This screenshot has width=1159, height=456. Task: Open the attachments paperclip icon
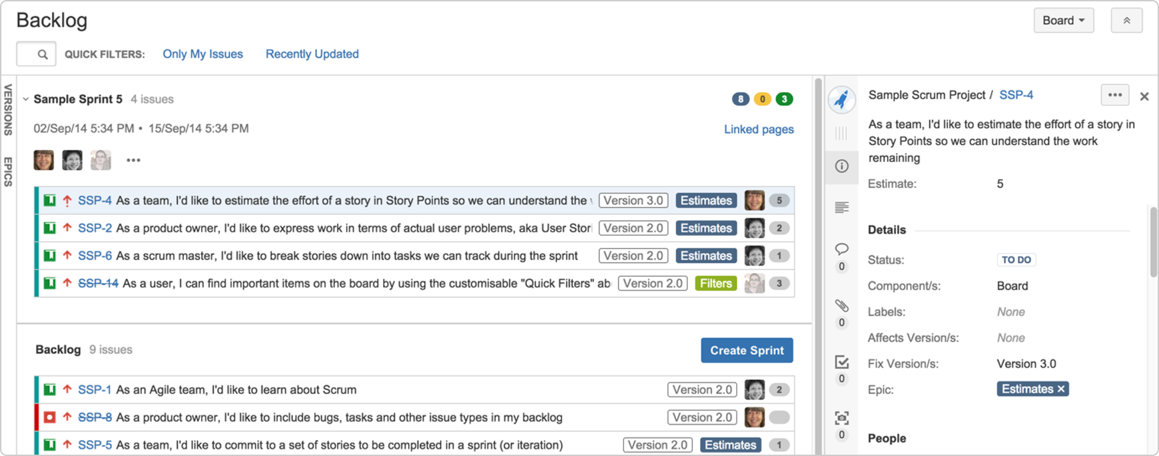pyautogui.click(x=842, y=306)
